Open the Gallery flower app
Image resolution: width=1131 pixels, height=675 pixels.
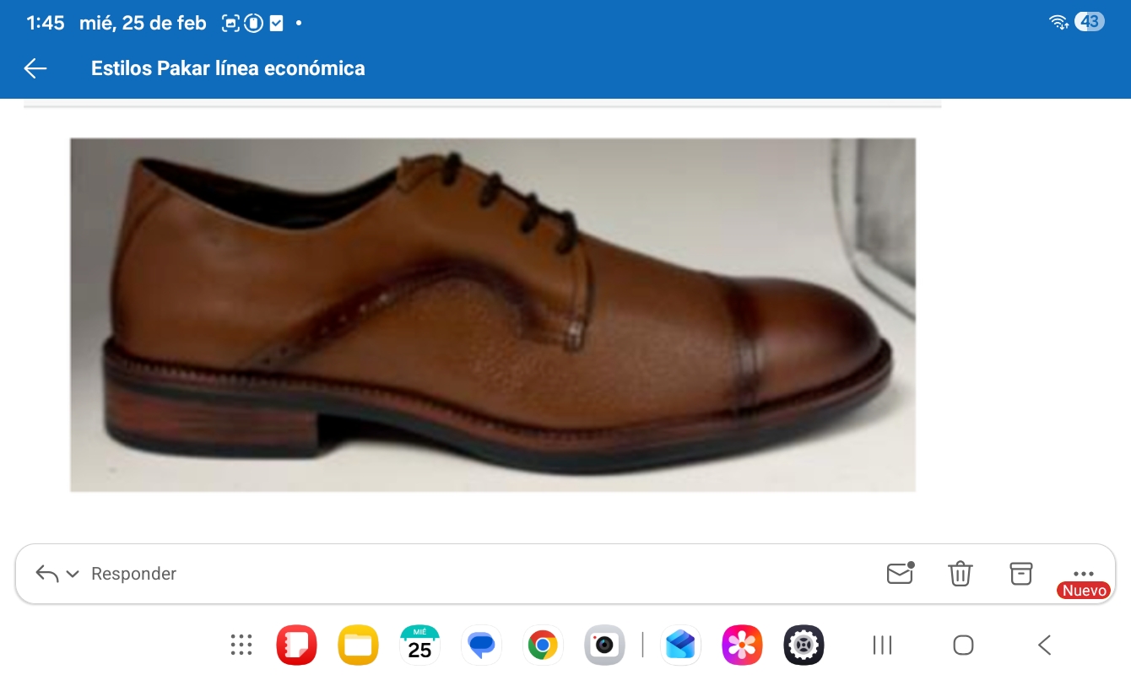(742, 645)
